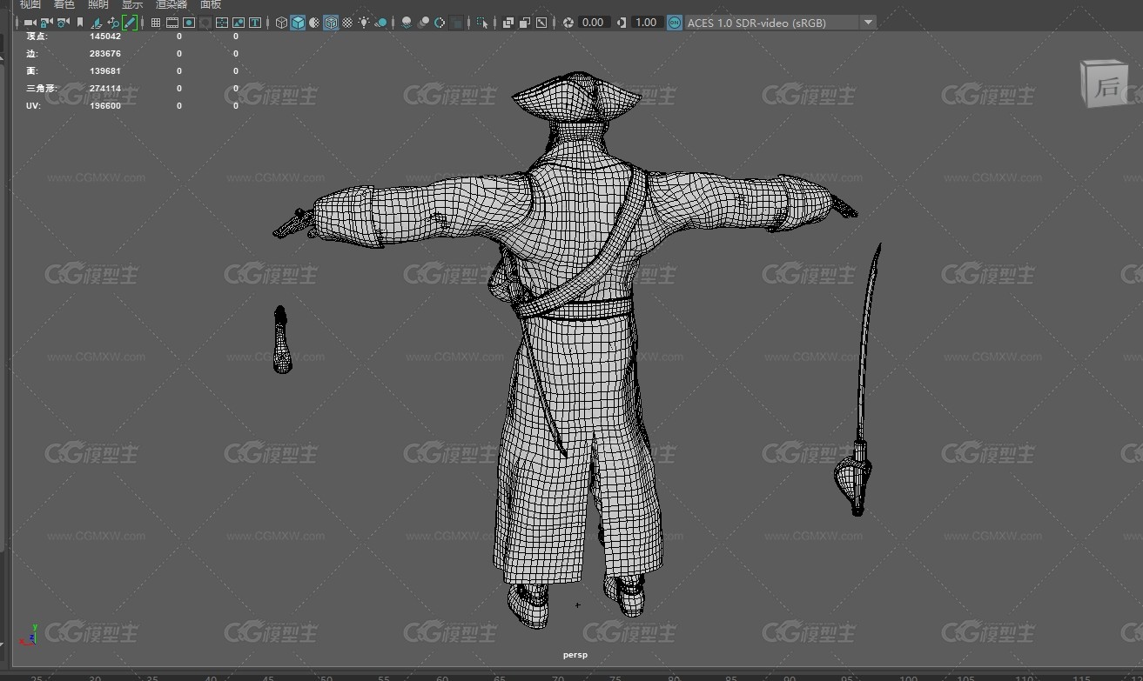Toggle the Field Chart icon
This screenshot has width=1143, height=681.
coord(221,23)
